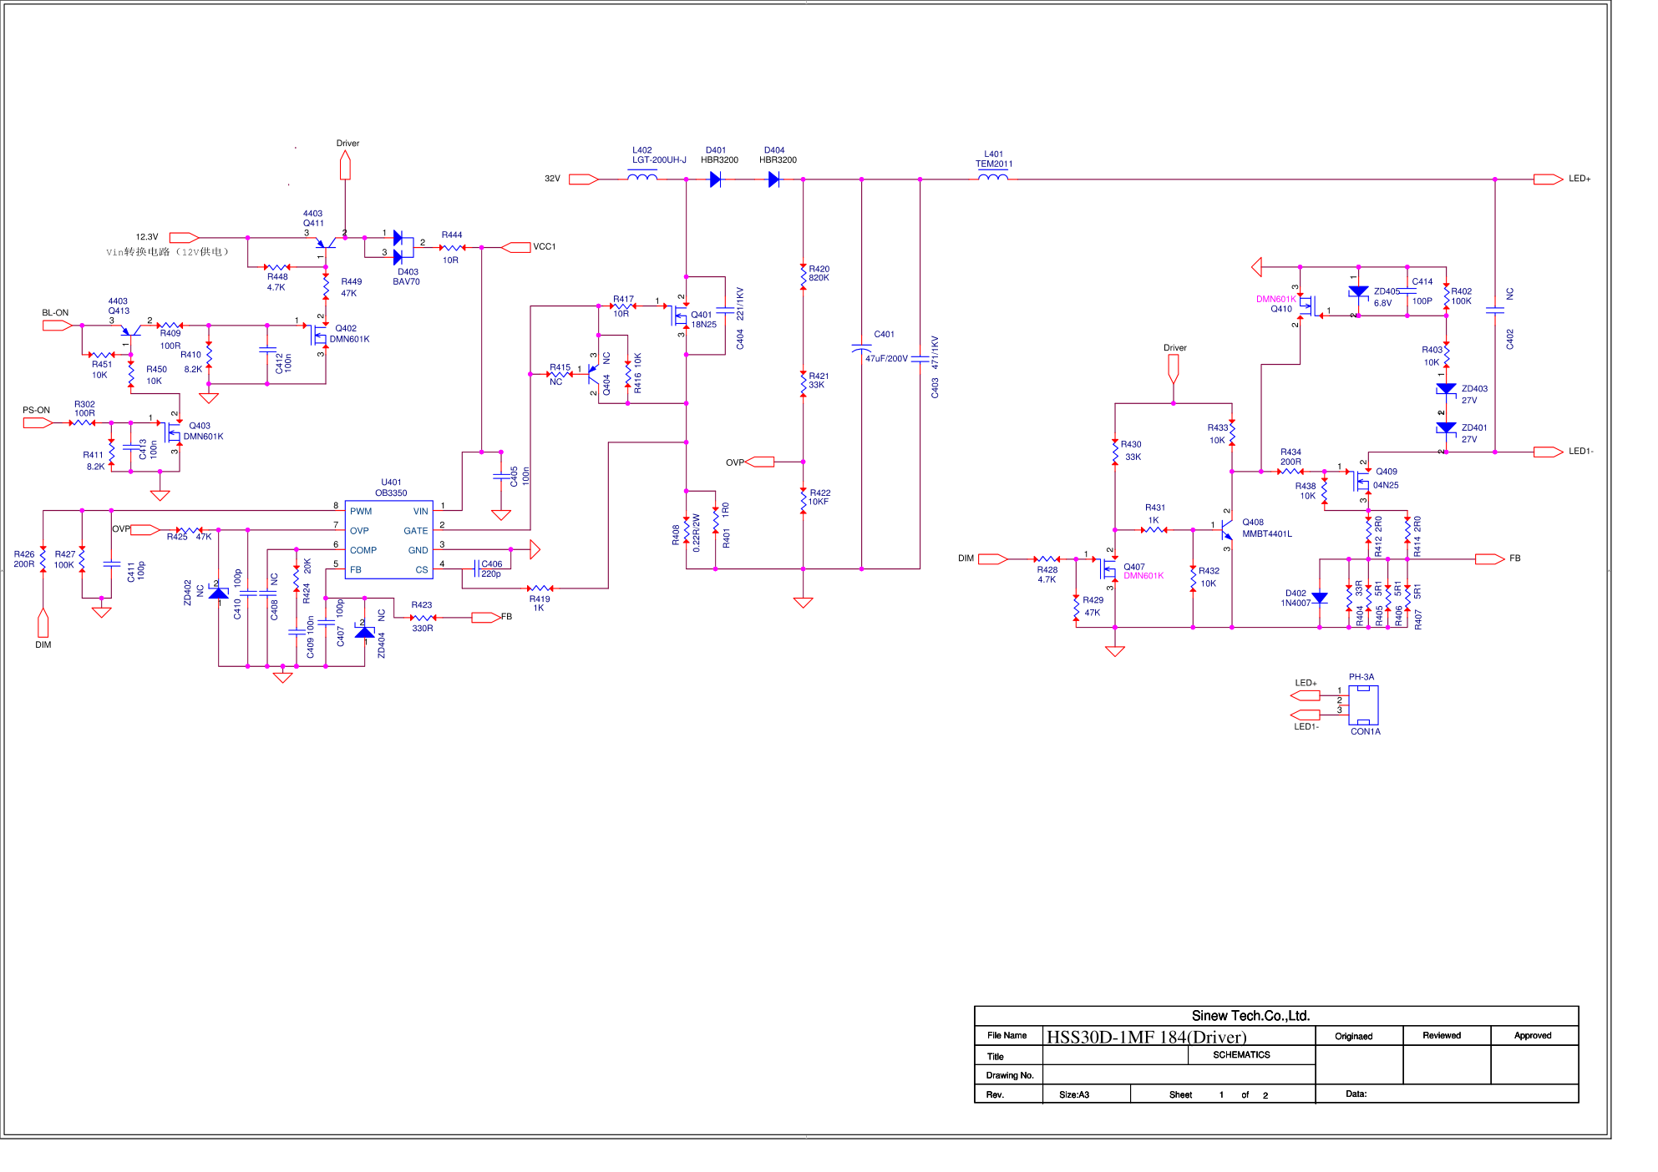Screen dimensions: 1658x1172
Task: Select the R420 820K resistor symbol
Action: [803, 277]
